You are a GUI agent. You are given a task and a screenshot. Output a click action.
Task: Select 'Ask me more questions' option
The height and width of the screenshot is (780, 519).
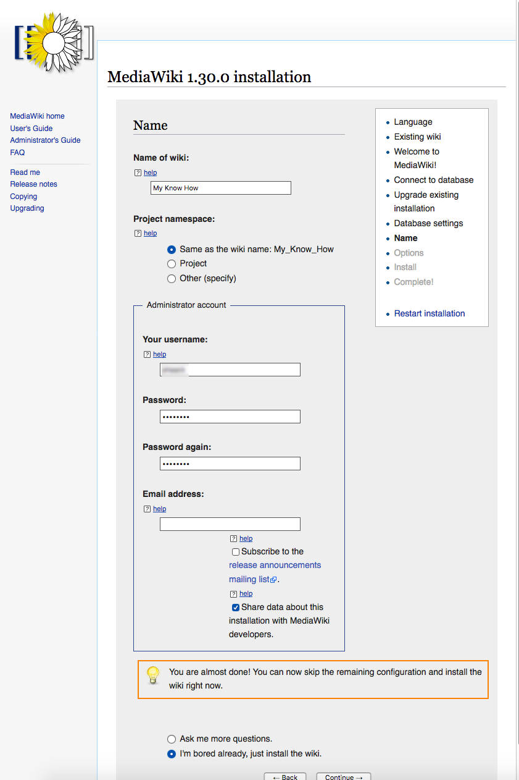[172, 739]
